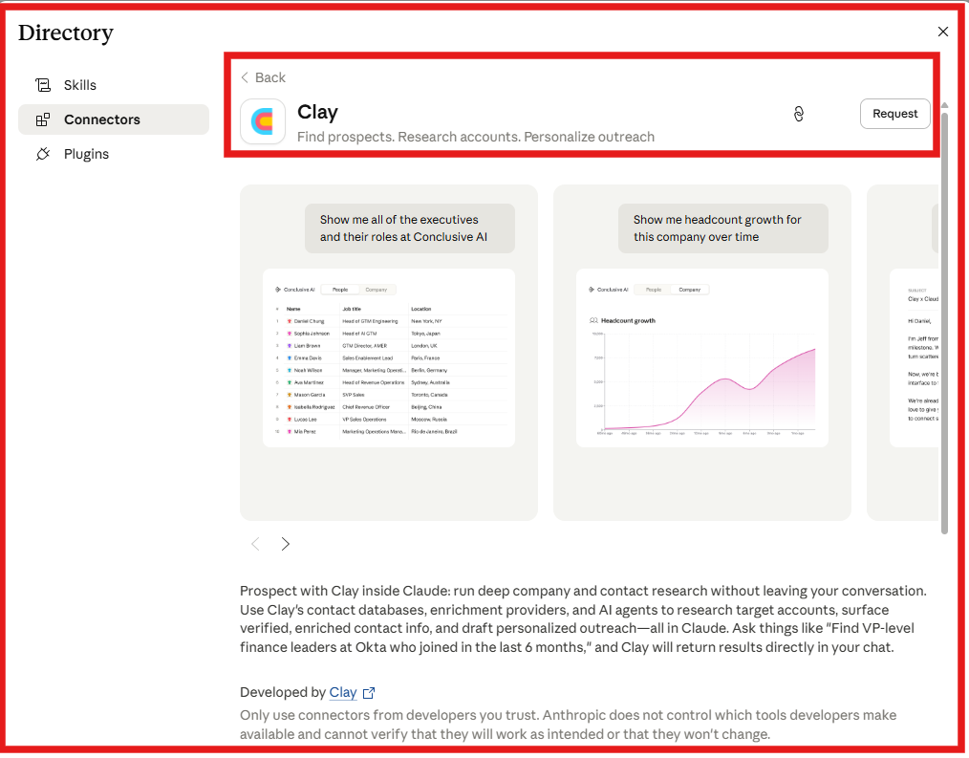Screen dimensions: 969x758
Task: Copy the Clay connector link icon
Action: 799,114
